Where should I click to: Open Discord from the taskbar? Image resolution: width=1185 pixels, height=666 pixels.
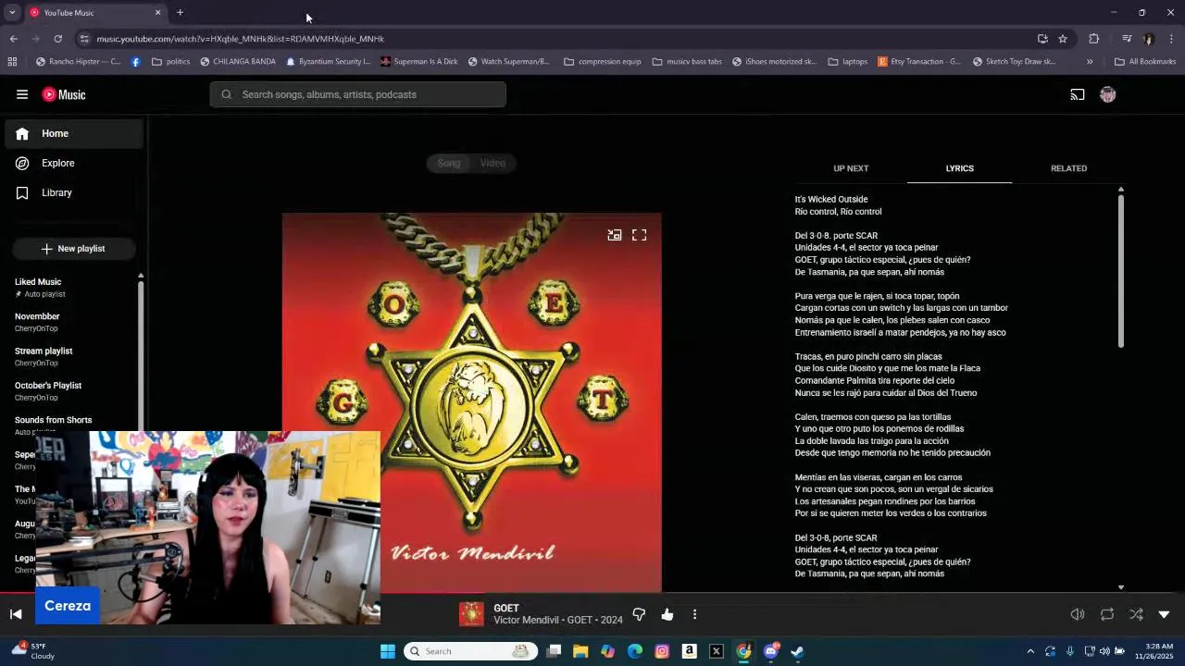(x=771, y=651)
